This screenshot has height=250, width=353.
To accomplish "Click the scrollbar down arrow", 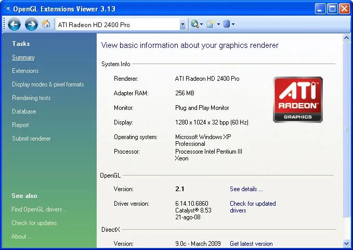I will click(346, 243).
